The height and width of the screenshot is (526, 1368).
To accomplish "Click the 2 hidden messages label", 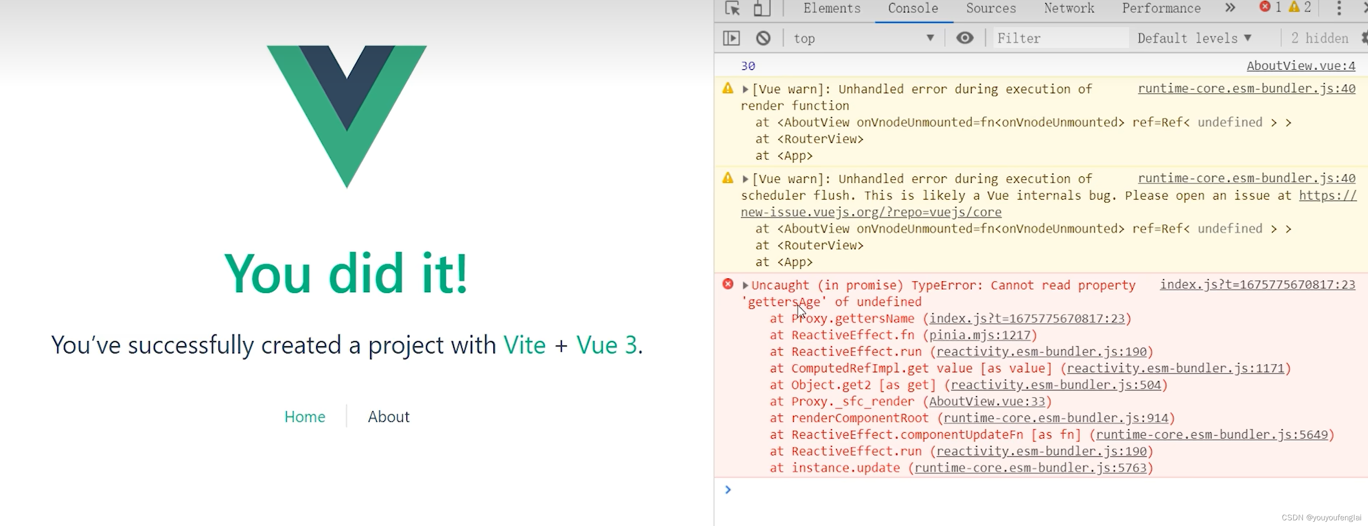I will pyautogui.click(x=1320, y=38).
